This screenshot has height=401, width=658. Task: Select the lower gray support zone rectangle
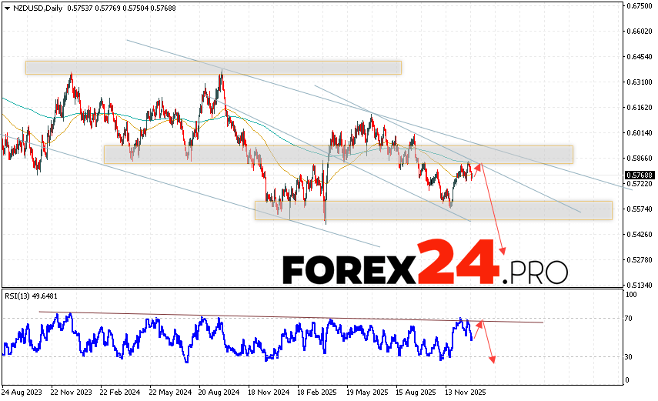click(433, 210)
